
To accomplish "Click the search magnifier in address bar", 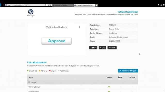I will (45, 5).
